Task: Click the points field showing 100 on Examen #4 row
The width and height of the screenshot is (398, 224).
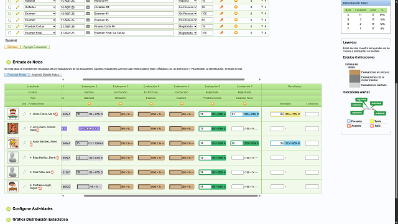Action: (207, 14)
